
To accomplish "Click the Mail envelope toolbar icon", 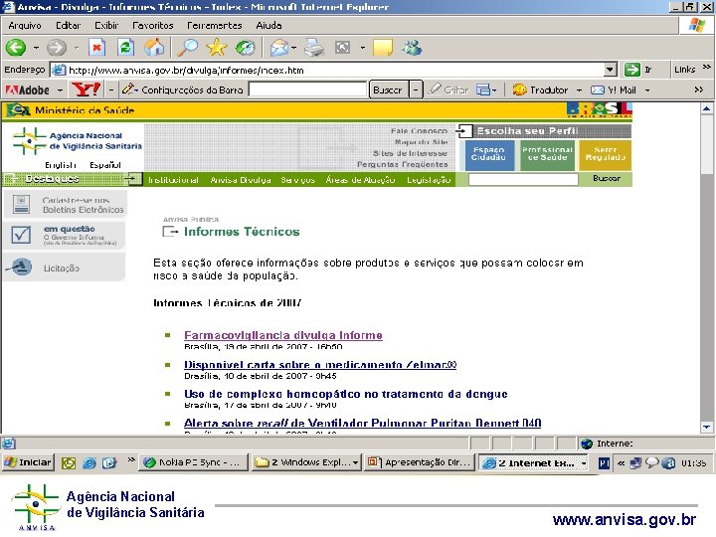I will pyautogui.click(x=279, y=48).
